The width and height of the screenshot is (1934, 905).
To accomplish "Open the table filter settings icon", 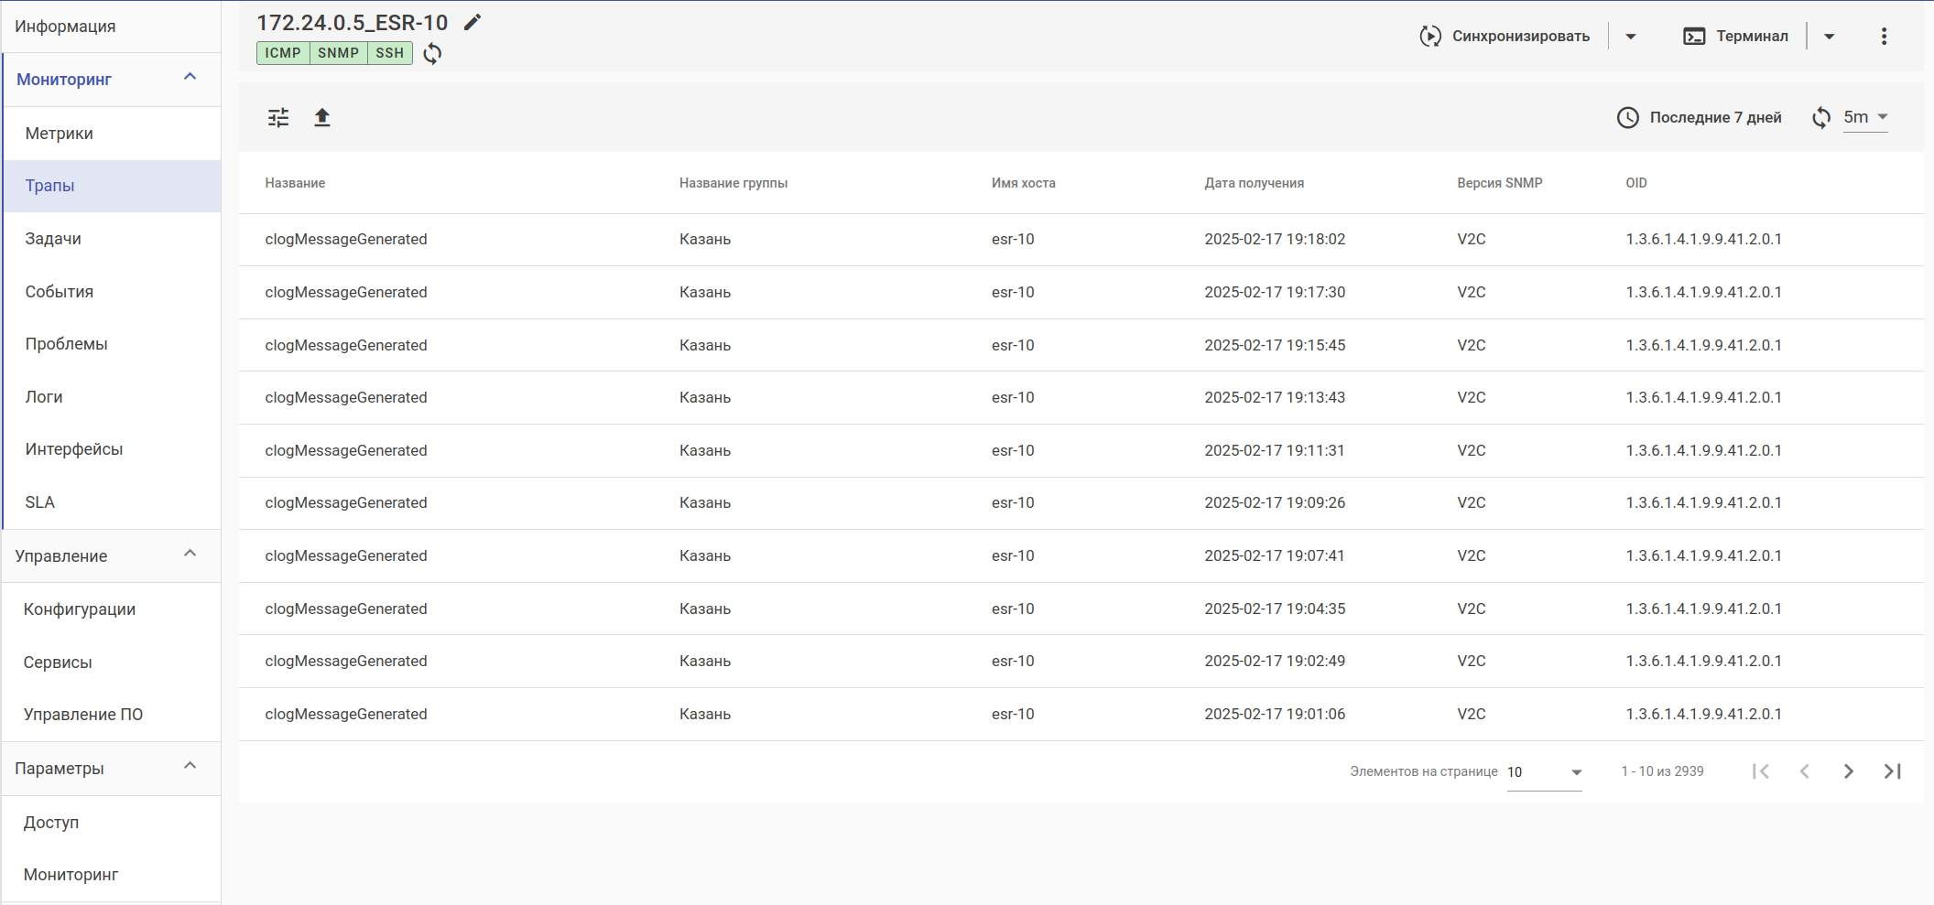I will [278, 118].
